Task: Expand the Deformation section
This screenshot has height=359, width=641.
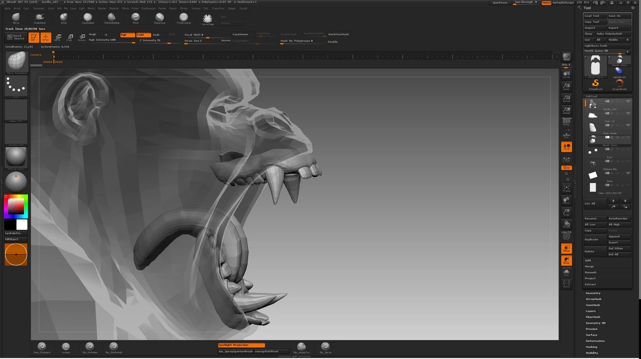Action: click(595, 341)
